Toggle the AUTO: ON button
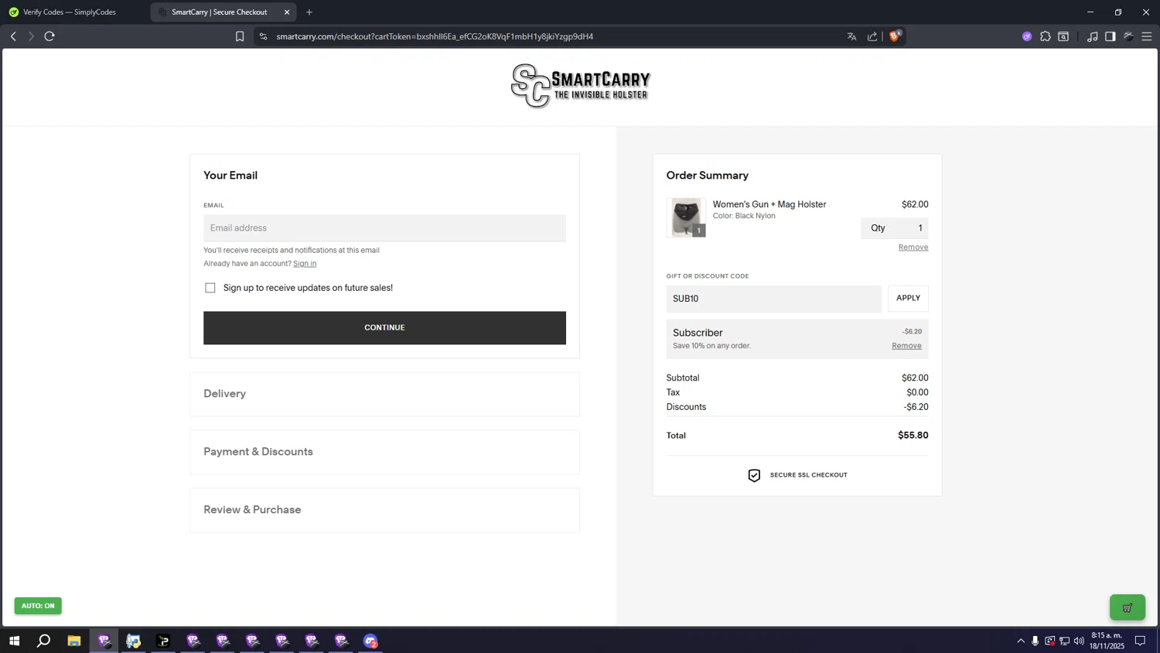Viewport: 1160px width, 653px height. pyautogui.click(x=38, y=606)
